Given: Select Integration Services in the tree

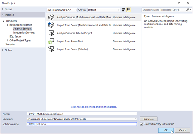Looking at the screenshot, I should point(24,32).
